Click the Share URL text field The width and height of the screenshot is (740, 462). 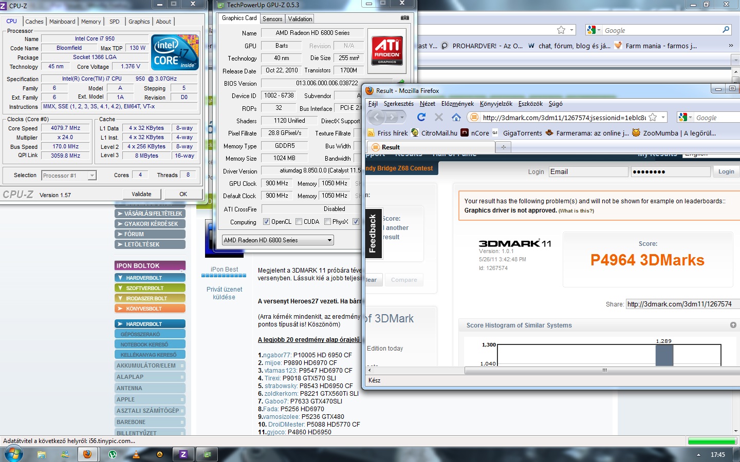683,304
